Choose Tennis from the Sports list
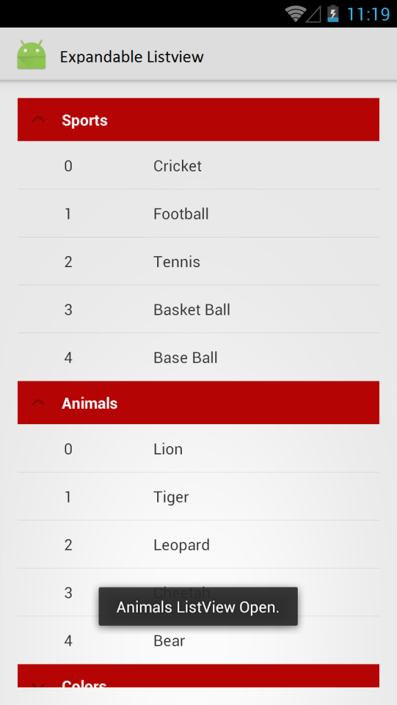The width and height of the screenshot is (397, 705). point(198,261)
